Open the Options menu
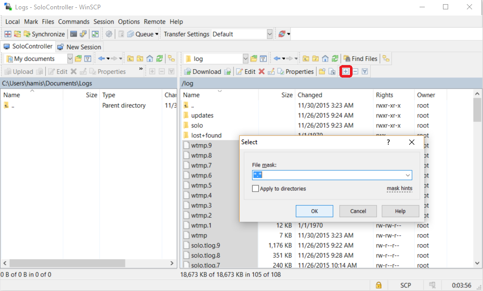 coord(129,21)
